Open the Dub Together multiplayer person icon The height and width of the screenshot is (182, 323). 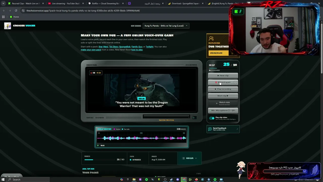[x=211, y=39]
